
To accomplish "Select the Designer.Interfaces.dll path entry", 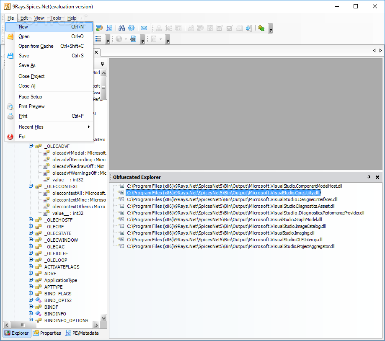I will 232,199.
